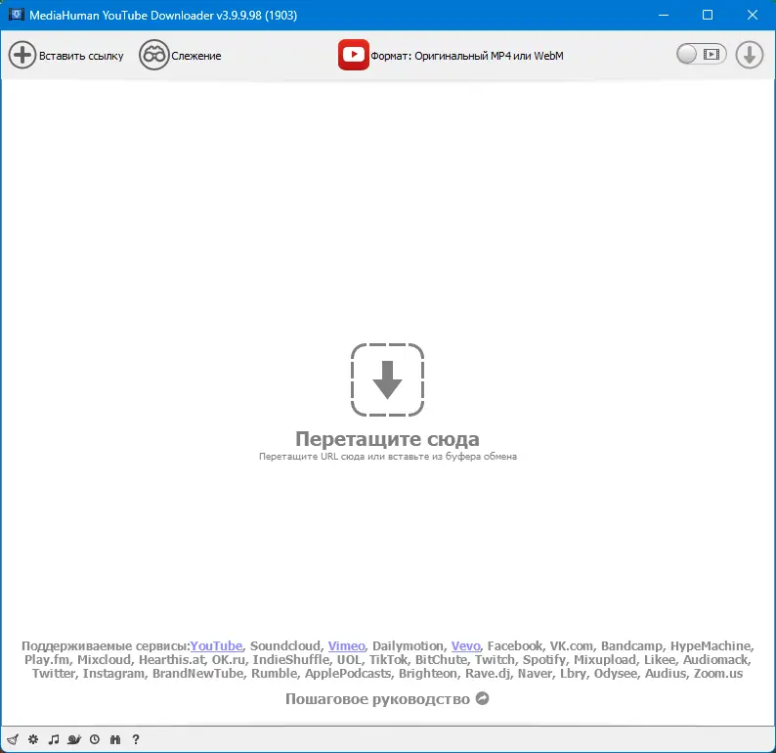The height and width of the screenshot is (753, 776).
Task: Open settings via the gear icon
Action: [33, 739]
